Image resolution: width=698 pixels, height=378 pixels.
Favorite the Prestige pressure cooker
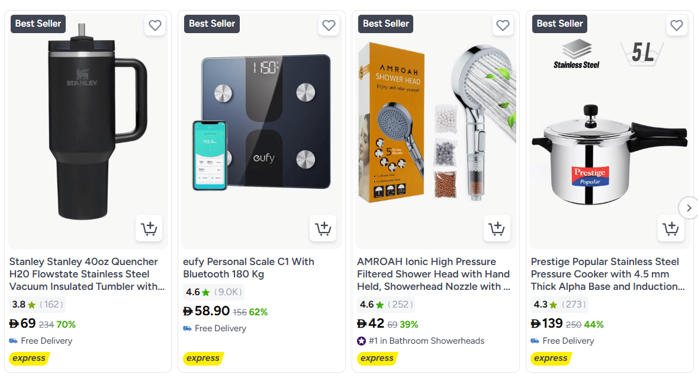[676, 25]
